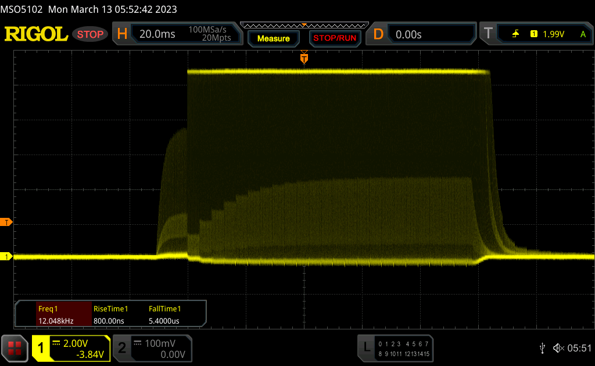This screenshot has width=595, height=366.
Task: Toggle channel 1 with the yellow button
Action: (x=41, y=348)
